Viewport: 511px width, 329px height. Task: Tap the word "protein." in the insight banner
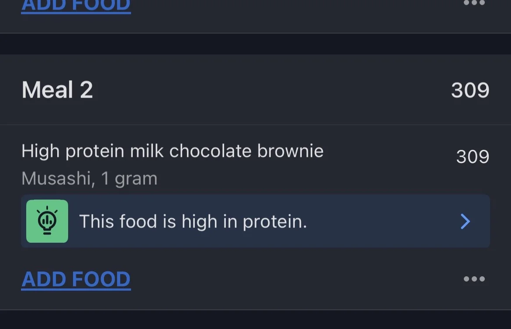[x=275, y=222]
